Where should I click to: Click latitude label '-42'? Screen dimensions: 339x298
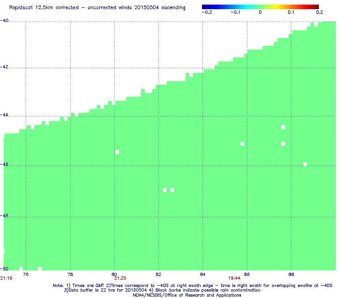(x=4, y=67)
